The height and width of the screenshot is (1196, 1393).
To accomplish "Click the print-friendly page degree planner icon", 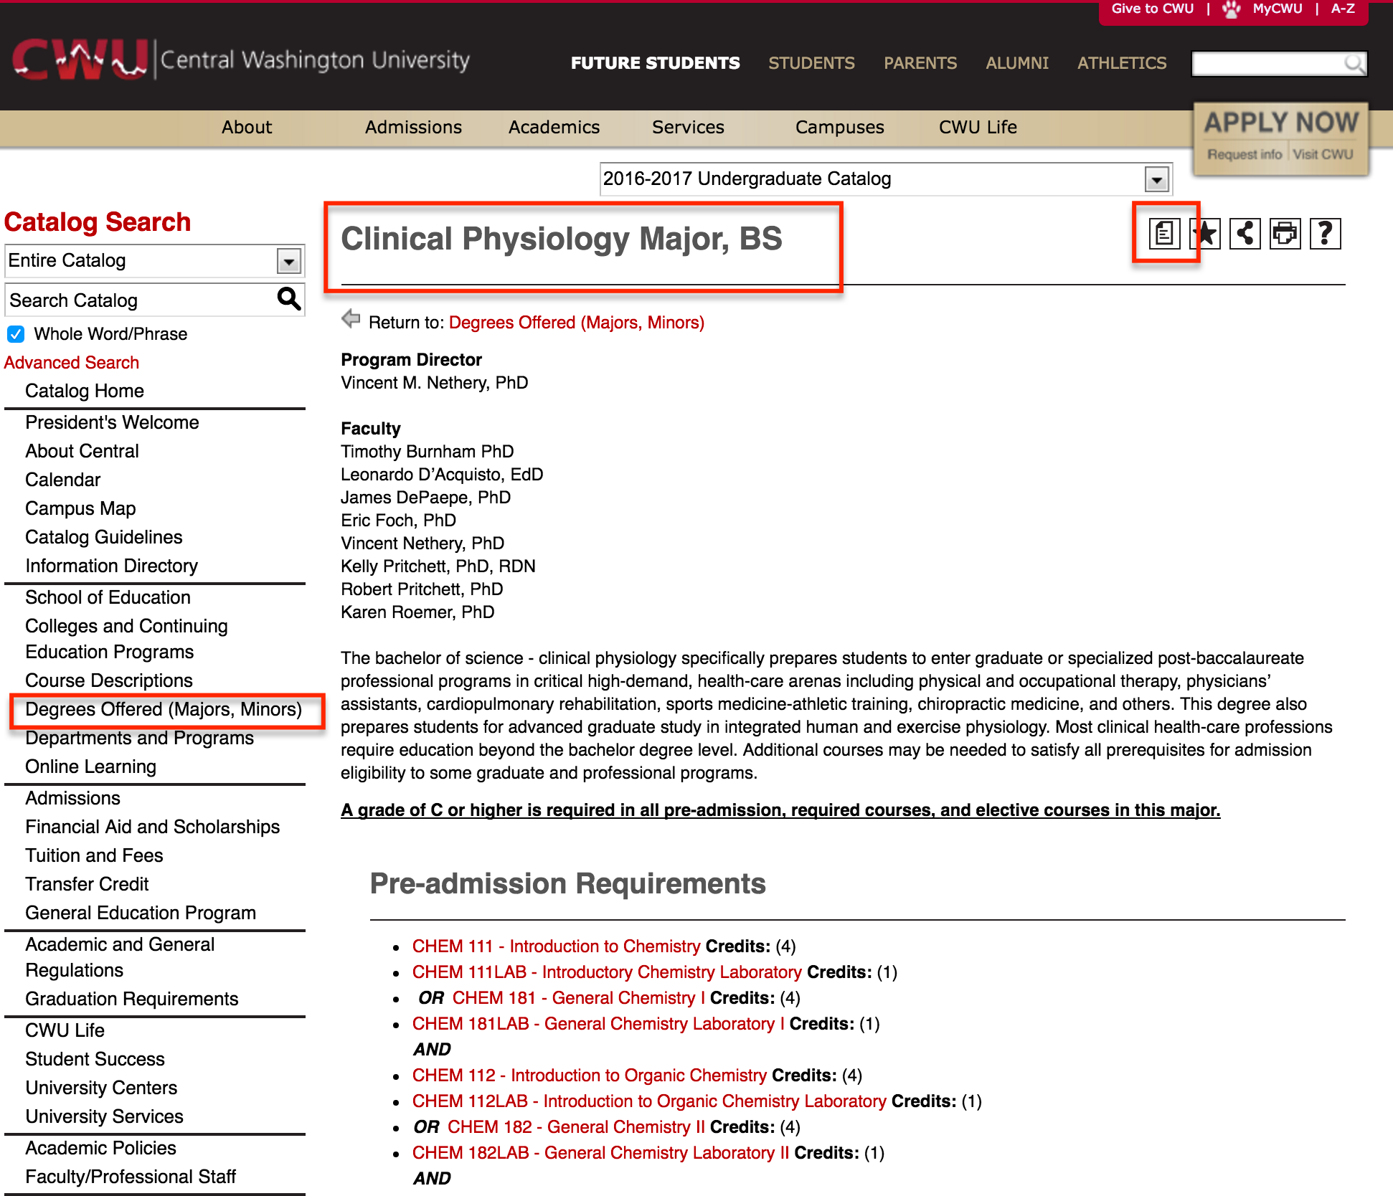I will pos(1164,234).
